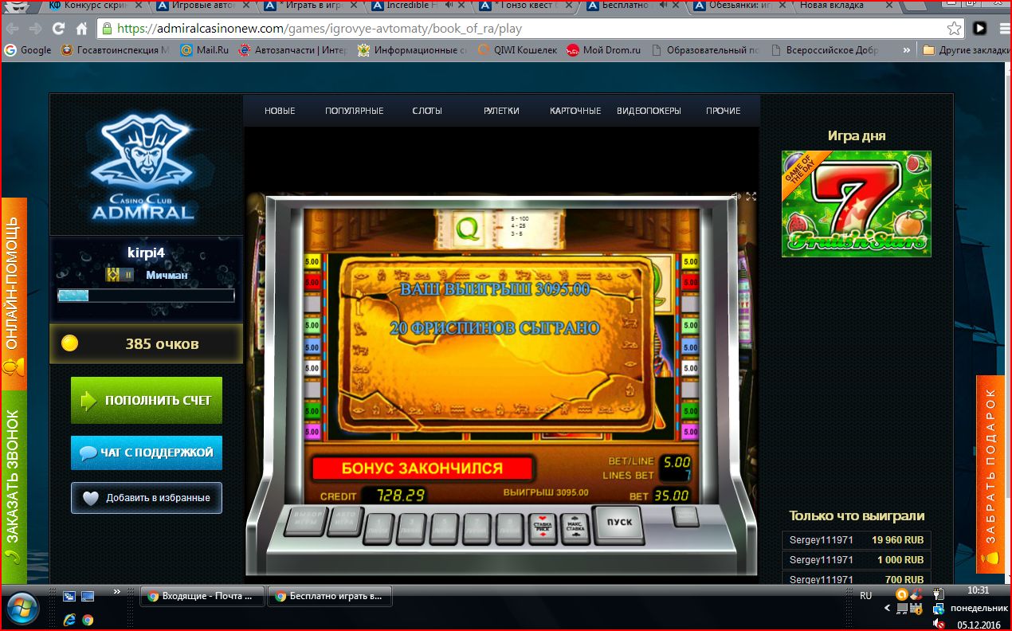Click the Авто игра slot button
1012x631 pixels.
[x=345, y=522]
